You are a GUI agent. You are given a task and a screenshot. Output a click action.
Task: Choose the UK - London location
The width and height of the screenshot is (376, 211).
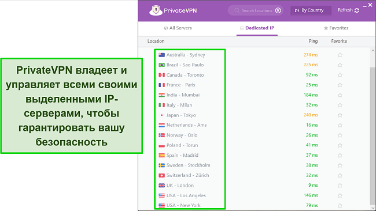pyautogui.click(x=180, y=185)
